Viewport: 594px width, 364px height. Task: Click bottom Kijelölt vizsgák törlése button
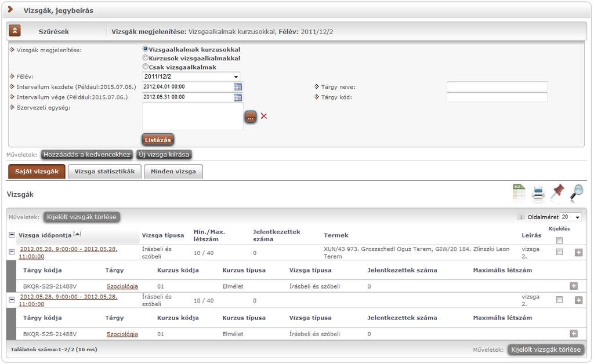pos(545,350)
